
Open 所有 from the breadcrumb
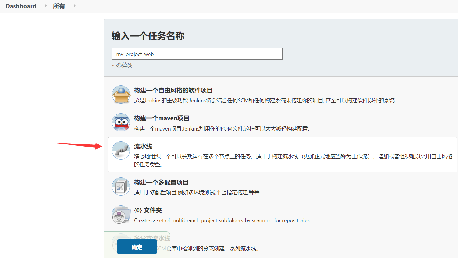coord(59,6)
